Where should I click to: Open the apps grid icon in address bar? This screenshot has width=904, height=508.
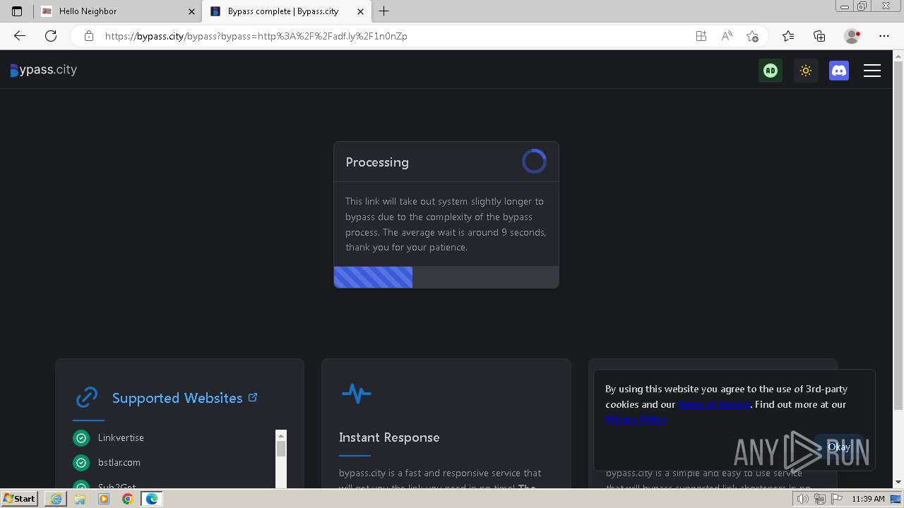(x=701, y=36)
